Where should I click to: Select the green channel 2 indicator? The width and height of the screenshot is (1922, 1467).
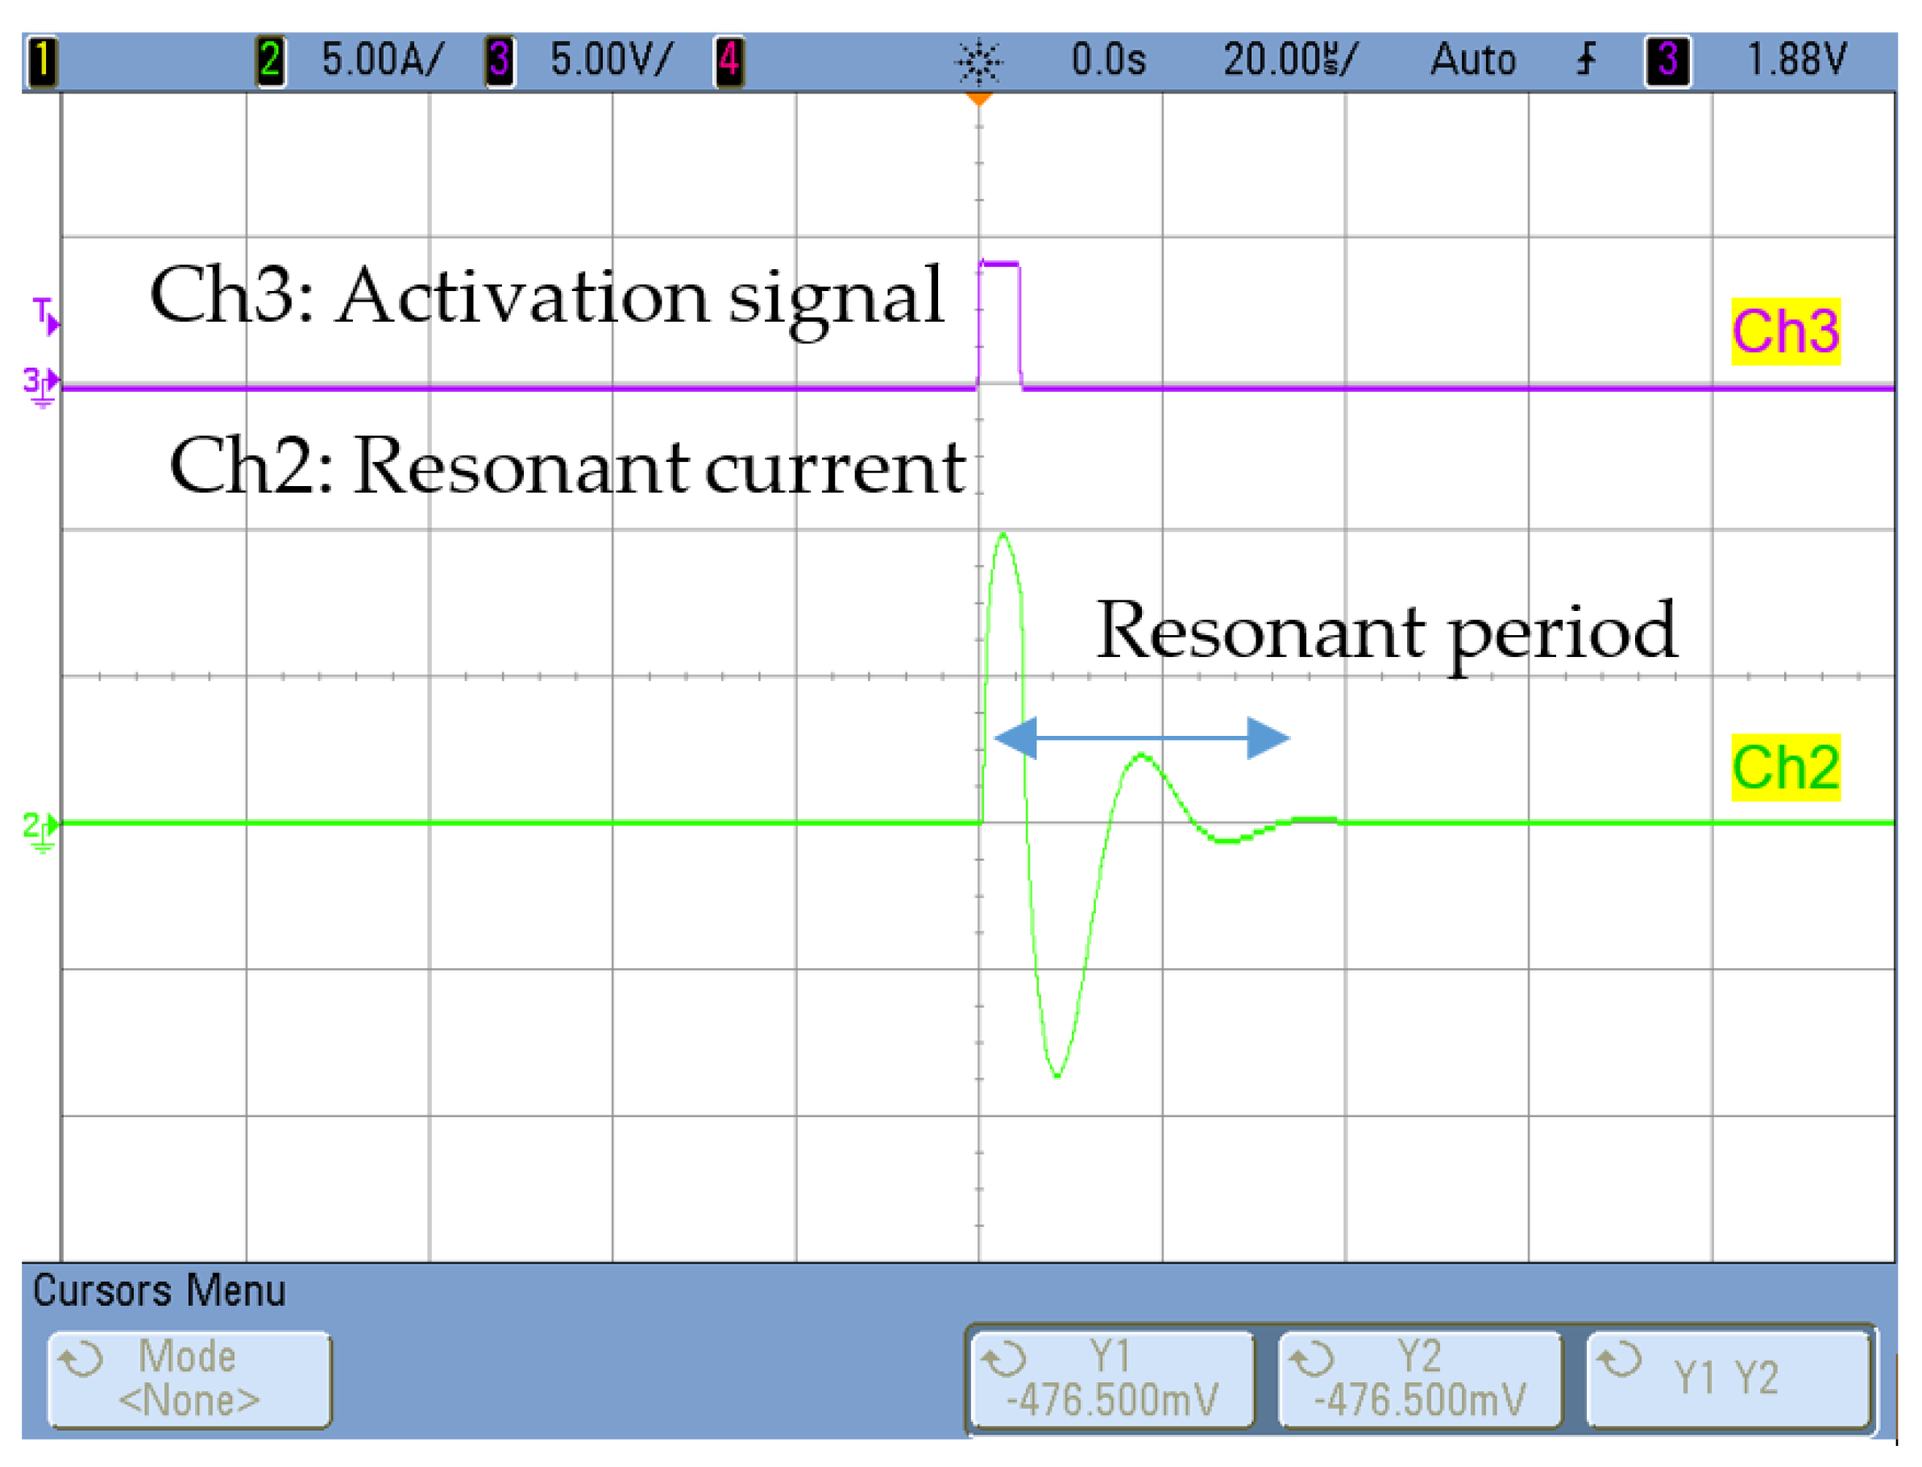pos(271,61)
